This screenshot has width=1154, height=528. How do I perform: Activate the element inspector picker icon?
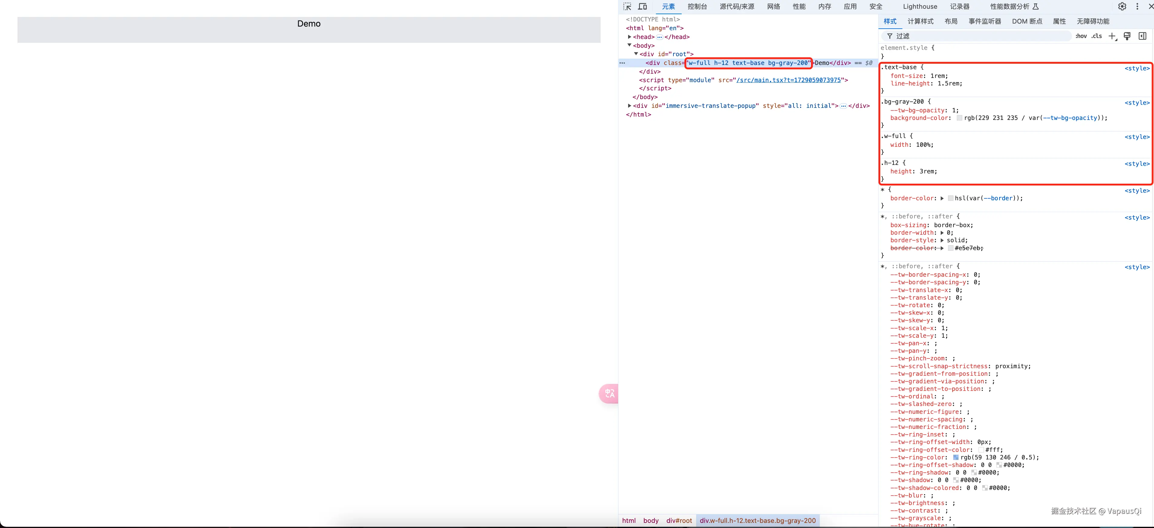pyautogui.click(x=627, y=7)
